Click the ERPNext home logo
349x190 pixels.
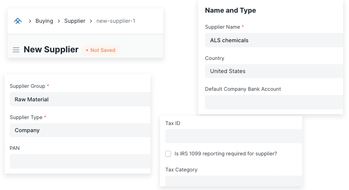[18, 21]
